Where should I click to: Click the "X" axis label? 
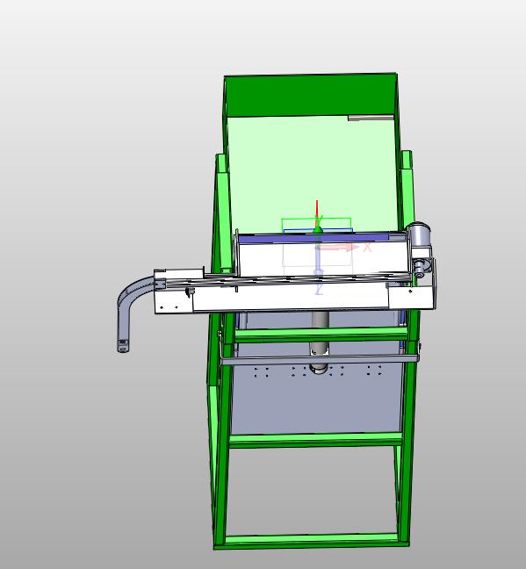pyautogui.click(x=368, y=248)
